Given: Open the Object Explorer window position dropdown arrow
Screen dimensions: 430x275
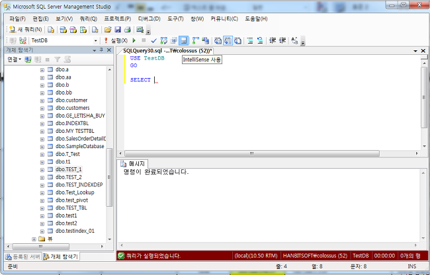Looking at the screenshot, I should 95,50.
